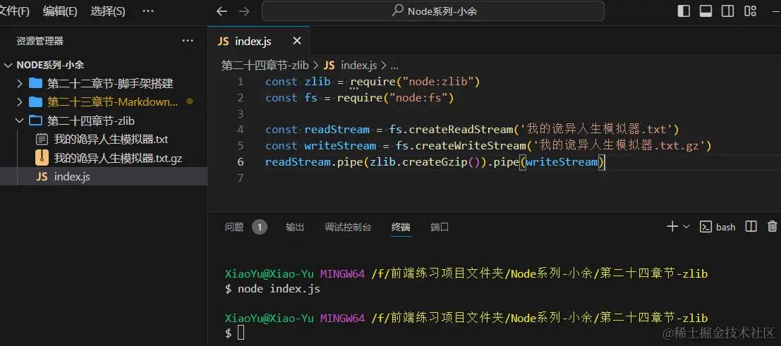The image size is (781, 346).
Task: Switch to the 端口 panel tab
Action: [x=440, y=227]
